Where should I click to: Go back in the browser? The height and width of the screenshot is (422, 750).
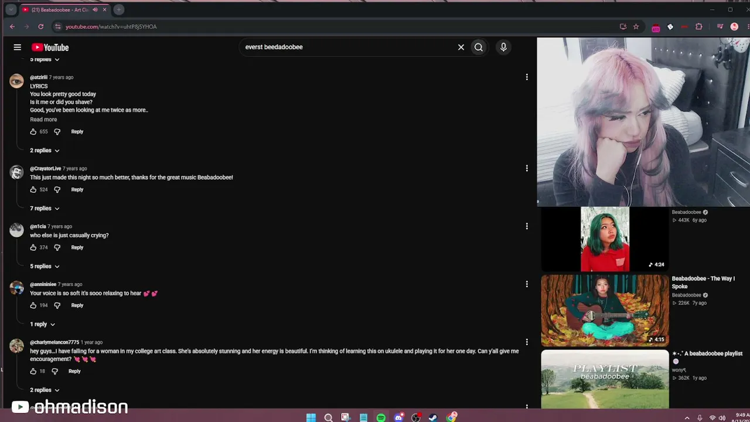pos(12,26)
